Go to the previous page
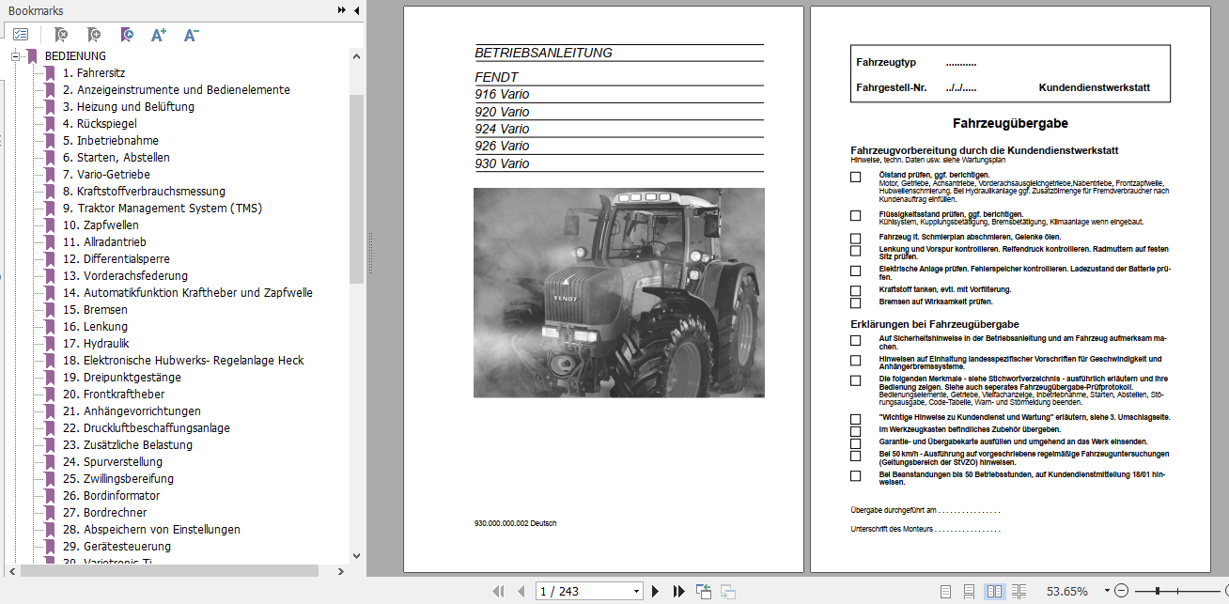This screenshot has height=604, width=1229. point(521,591)
